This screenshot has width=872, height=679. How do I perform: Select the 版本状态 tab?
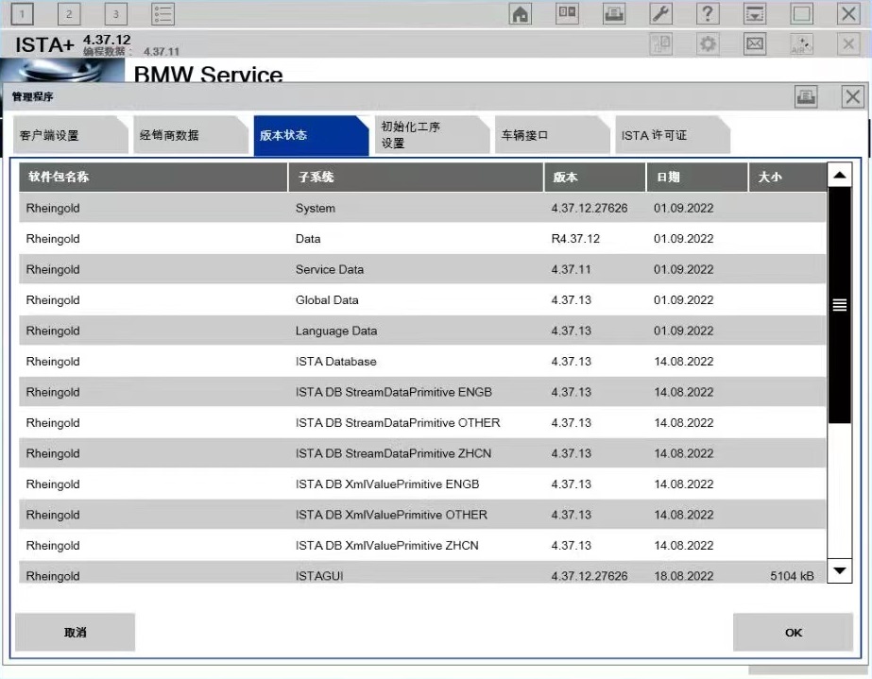click(x=311, y=136)
